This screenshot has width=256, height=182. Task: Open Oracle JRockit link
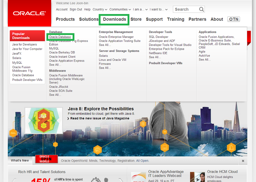[x=59, y=87]
